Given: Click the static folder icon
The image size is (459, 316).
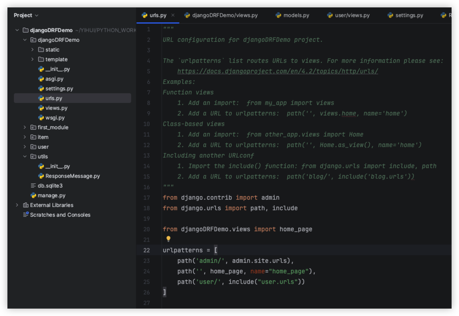Looking at the screenshot, I should [41, 49].
